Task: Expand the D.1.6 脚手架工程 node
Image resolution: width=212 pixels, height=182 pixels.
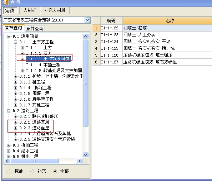Action: 16,99
